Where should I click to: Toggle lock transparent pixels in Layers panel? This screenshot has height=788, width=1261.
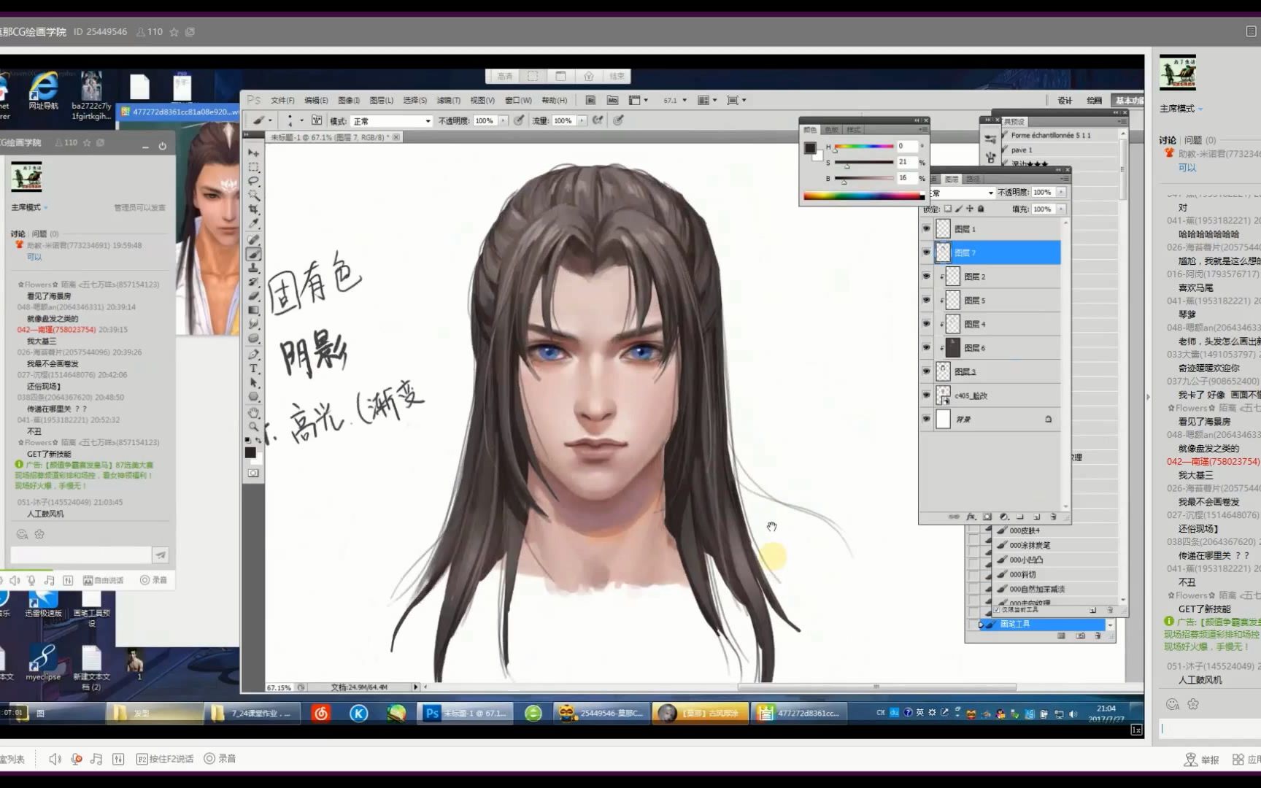(948, 209)
